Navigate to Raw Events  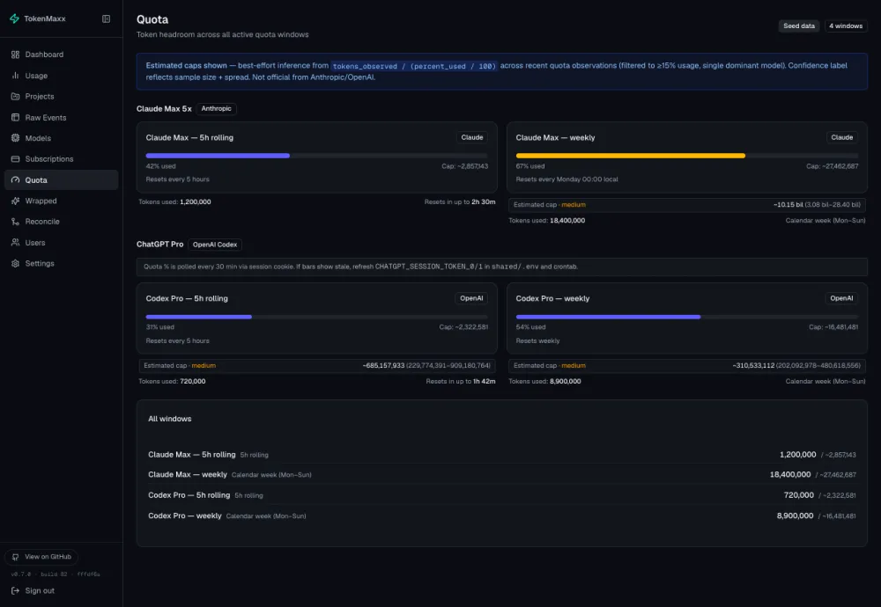point(62,117)
